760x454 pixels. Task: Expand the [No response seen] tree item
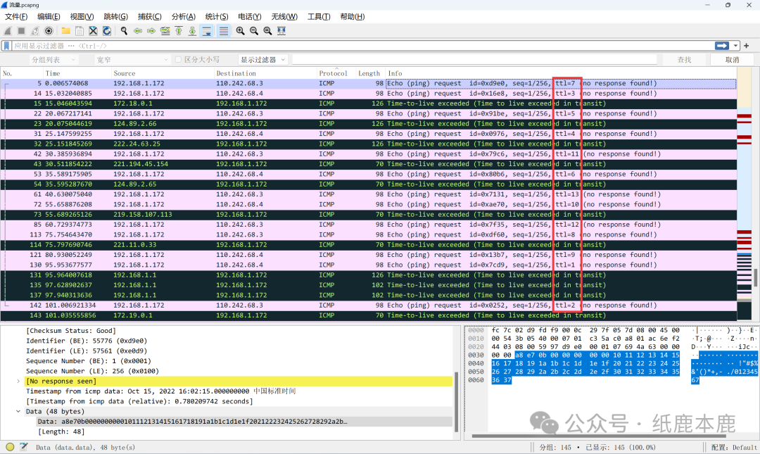[x=19, y=381]
